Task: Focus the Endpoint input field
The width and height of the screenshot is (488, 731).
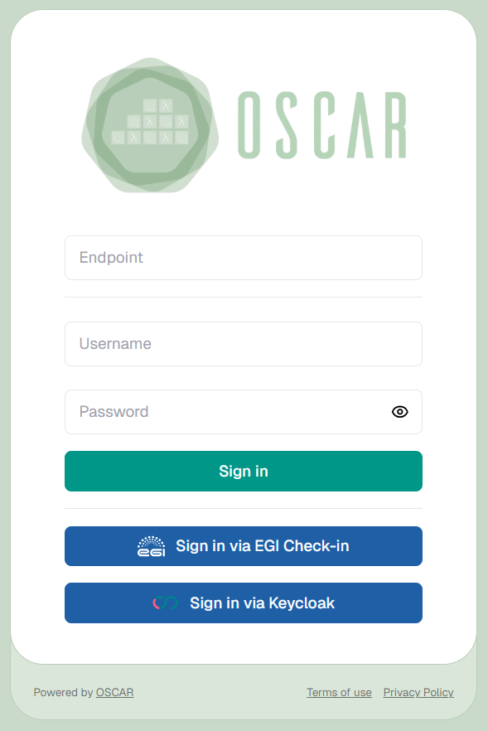Action: [x=244, y=258]
